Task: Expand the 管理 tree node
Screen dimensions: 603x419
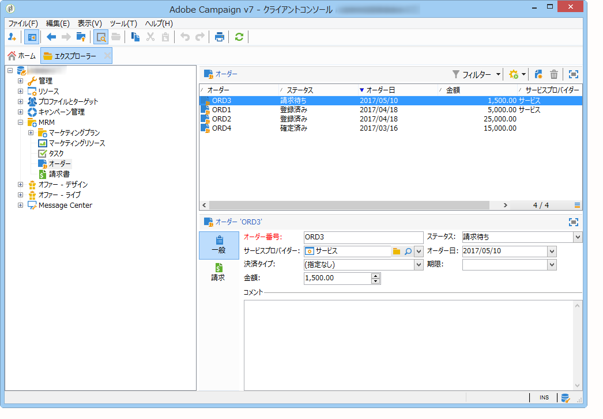Action: click(x=20, y=81)
